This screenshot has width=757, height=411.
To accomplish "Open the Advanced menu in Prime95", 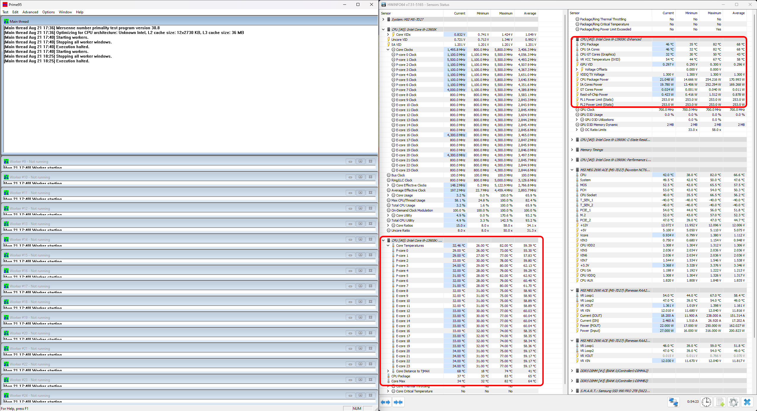I will point(30,12).
